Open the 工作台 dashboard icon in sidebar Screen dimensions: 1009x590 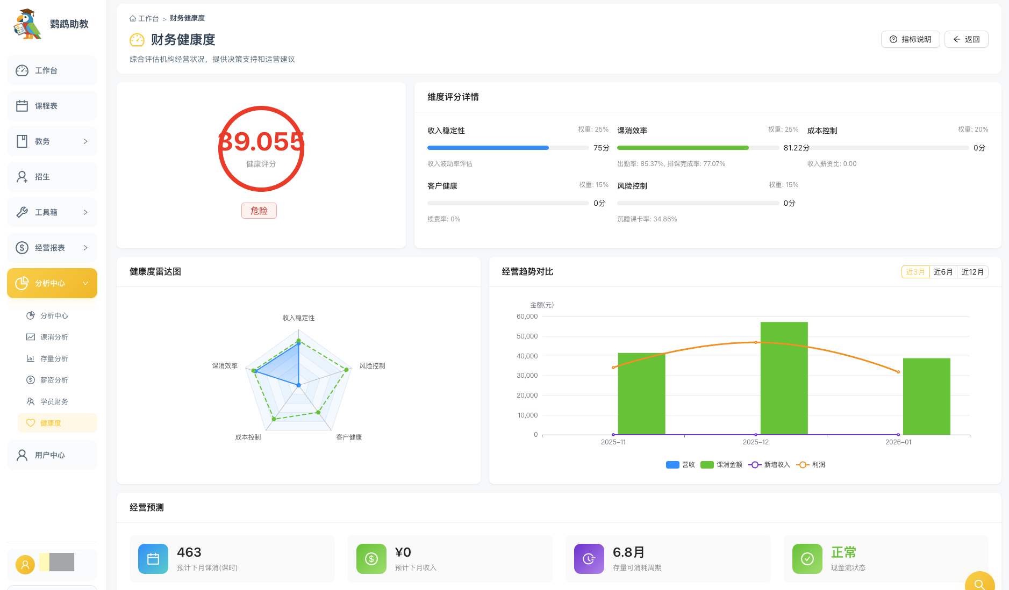pyautogui.click(x=22, y=70)
